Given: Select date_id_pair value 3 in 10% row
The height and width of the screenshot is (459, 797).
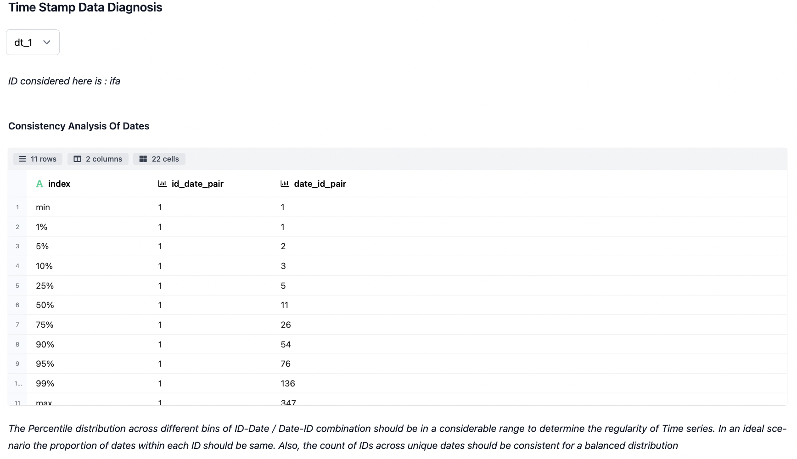Looking at the screenshot, I should [x=283, y=266].
